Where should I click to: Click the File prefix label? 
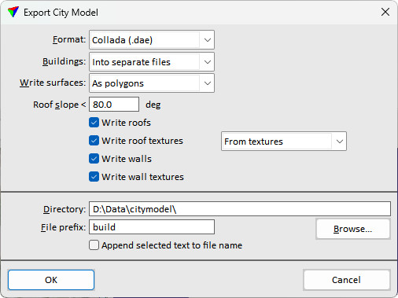point(63,227)
